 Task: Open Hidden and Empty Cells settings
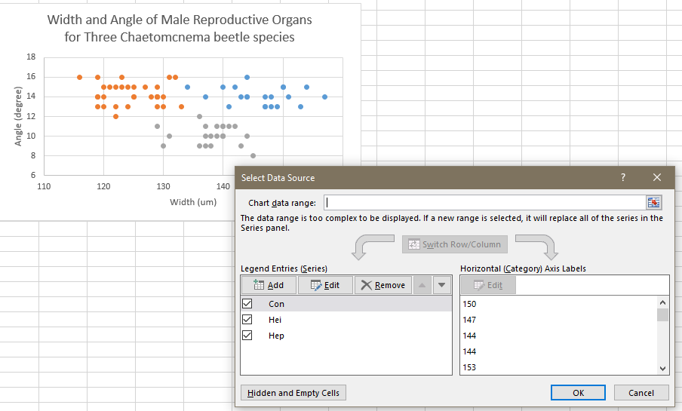[293, 393]
